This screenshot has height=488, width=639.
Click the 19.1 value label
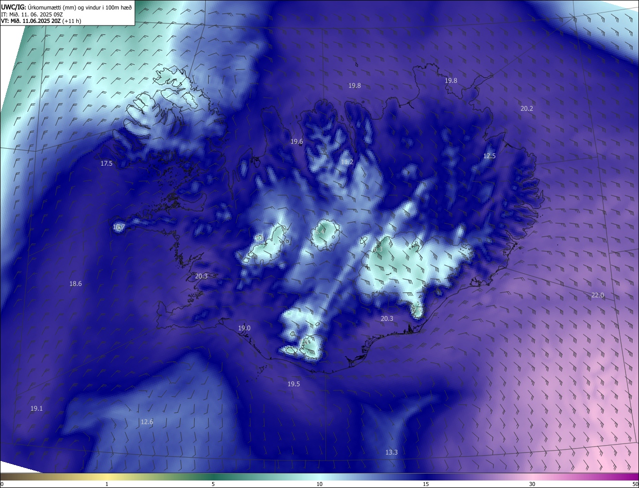(x=36, y=409)
